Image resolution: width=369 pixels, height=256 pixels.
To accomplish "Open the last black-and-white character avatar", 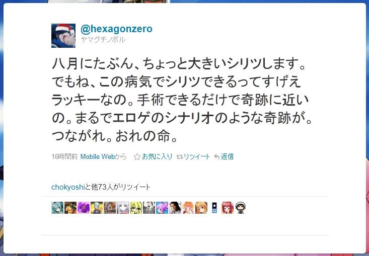I will tap(241, 208).
